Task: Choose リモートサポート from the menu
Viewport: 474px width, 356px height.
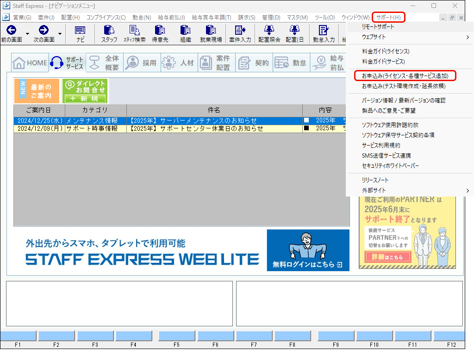Action: (x=411, y=26)
